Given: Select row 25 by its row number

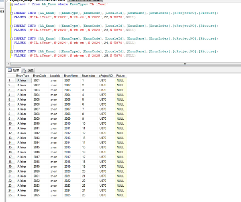Looking at the screenshot, I should point(10,195).
